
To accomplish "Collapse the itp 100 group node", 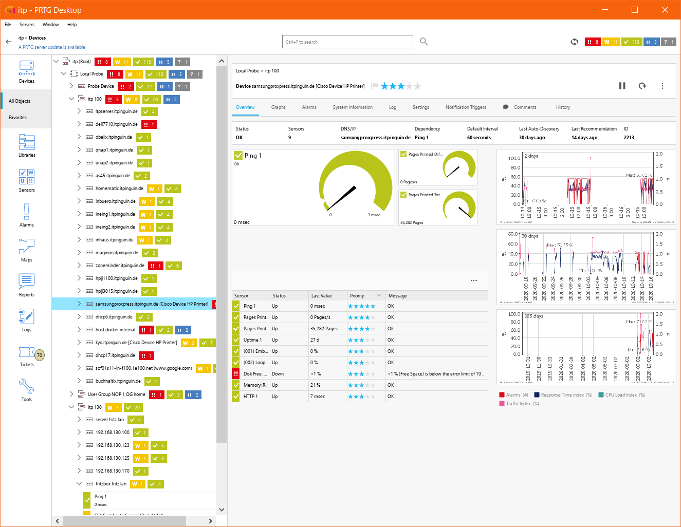I will [x=71, y=99].
